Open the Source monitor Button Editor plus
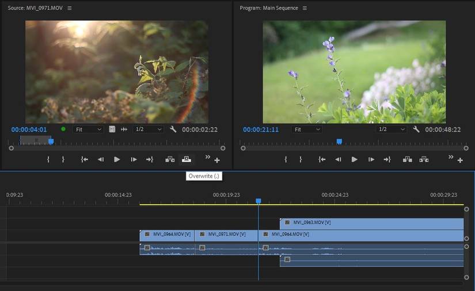 tap(217, 160)
